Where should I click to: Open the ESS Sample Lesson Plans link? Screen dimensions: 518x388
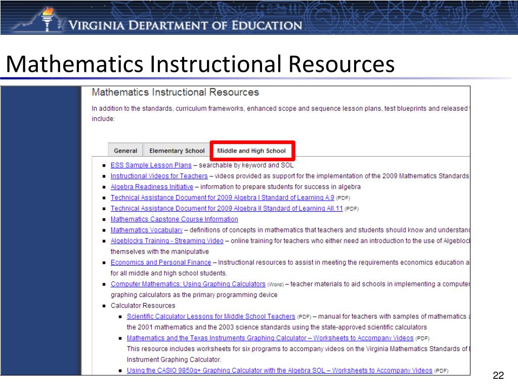(x=151, y=165)
